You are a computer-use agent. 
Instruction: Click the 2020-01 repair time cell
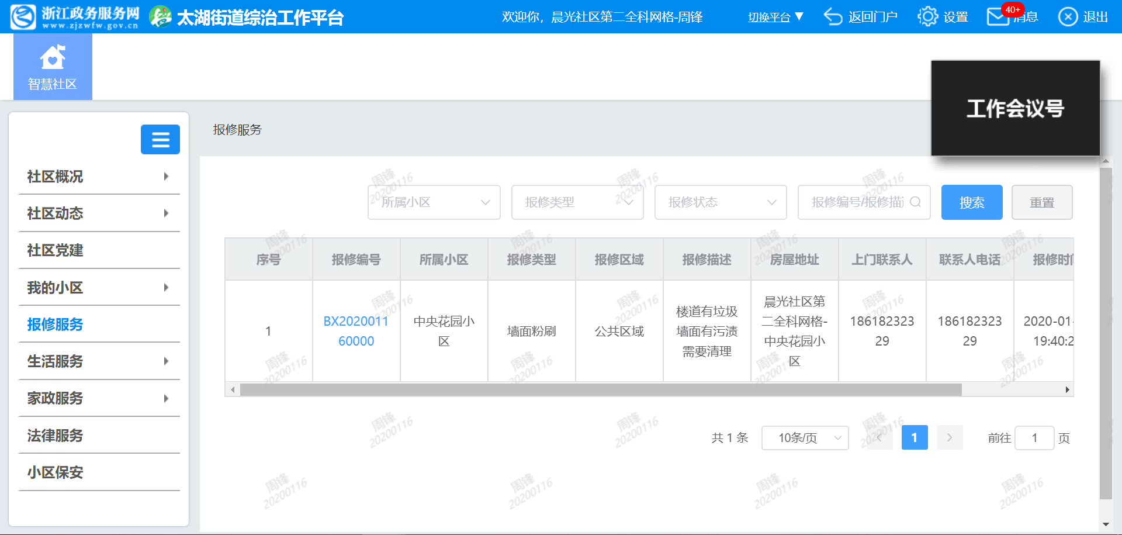coord(1044,331)
